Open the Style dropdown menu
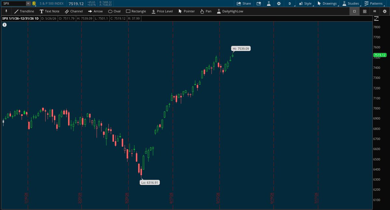The height and width of the screenshot is (210, 390). [305, 4]
